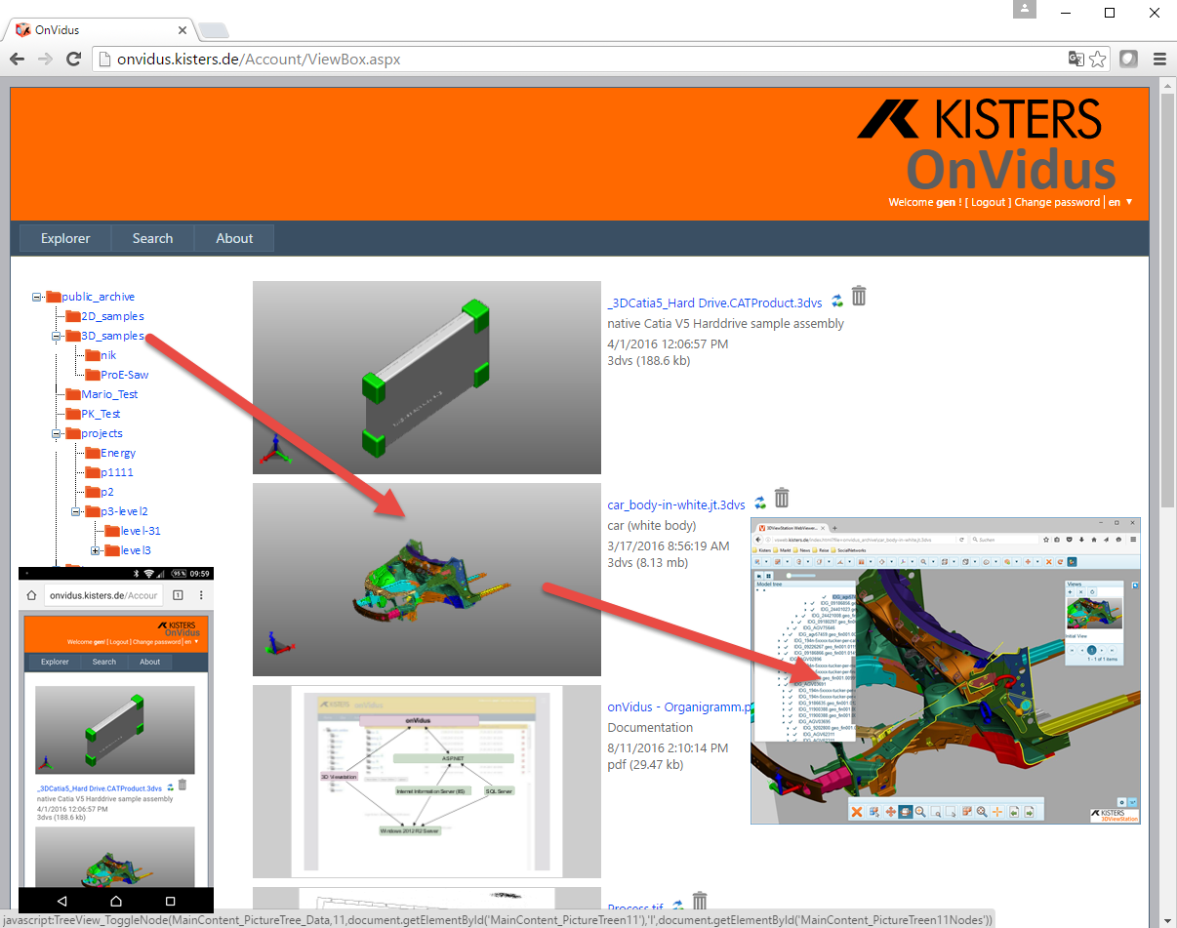Open the p1111 folder
Screen dimensions: 1177x928
117,472
